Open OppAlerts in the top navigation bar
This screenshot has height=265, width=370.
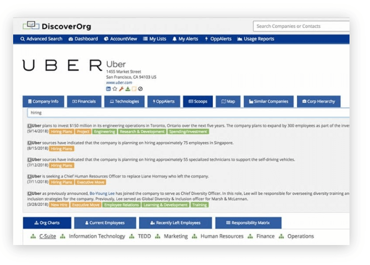pos(218,39)
